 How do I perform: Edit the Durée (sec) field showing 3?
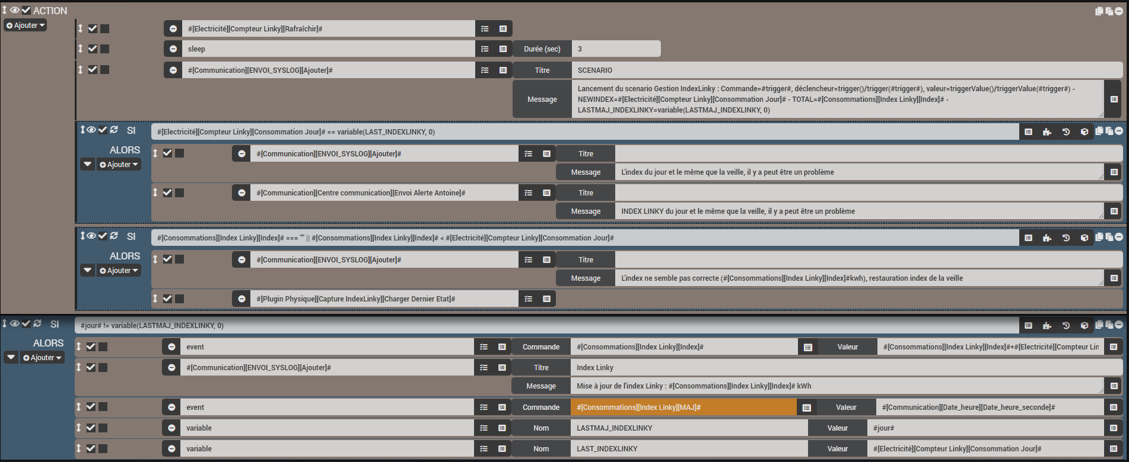[x=616, y=49]
